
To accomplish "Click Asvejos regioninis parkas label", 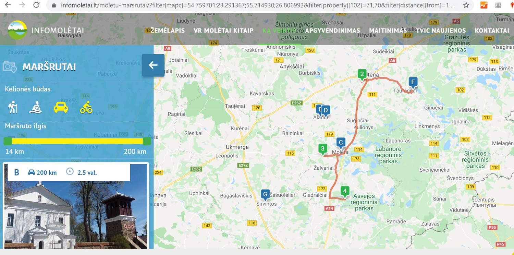I will [364, 202].
